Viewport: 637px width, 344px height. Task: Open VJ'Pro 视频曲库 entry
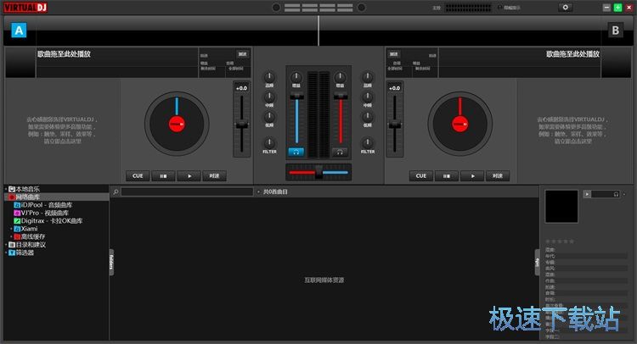[x=45, y=213]
